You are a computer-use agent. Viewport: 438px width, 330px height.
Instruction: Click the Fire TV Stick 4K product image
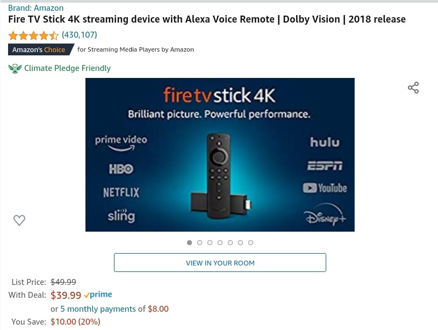220,155
